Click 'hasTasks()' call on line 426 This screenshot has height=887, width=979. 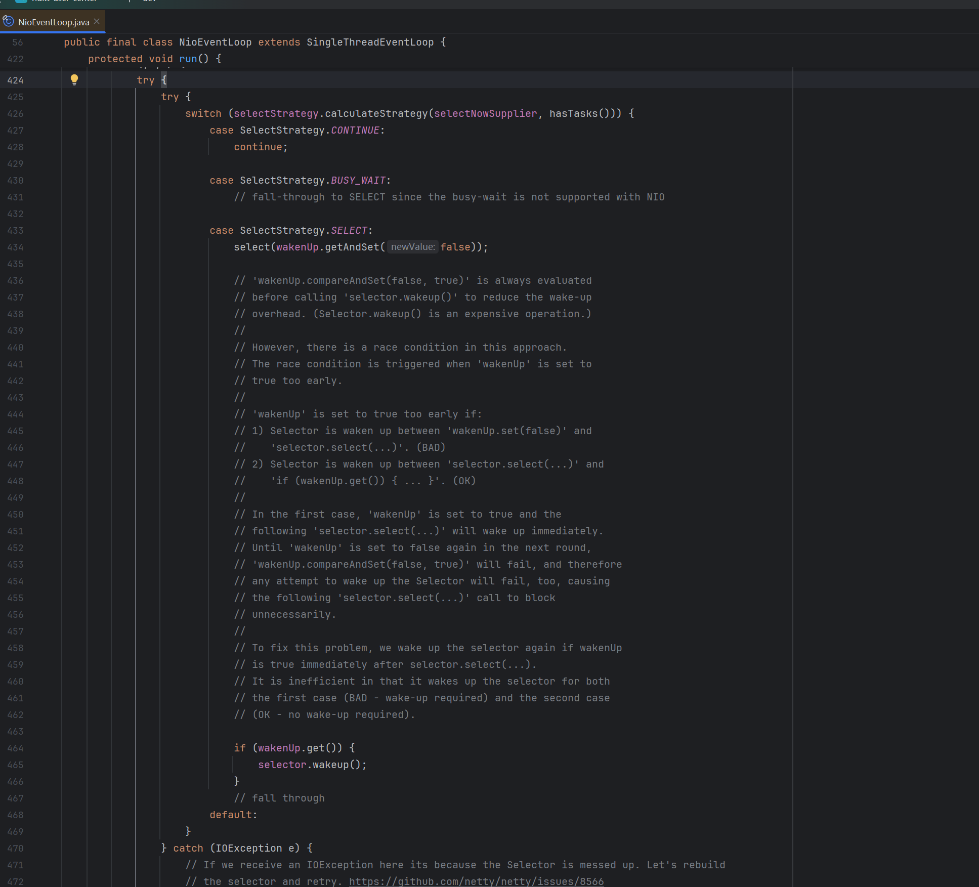[x=580, y=113]
